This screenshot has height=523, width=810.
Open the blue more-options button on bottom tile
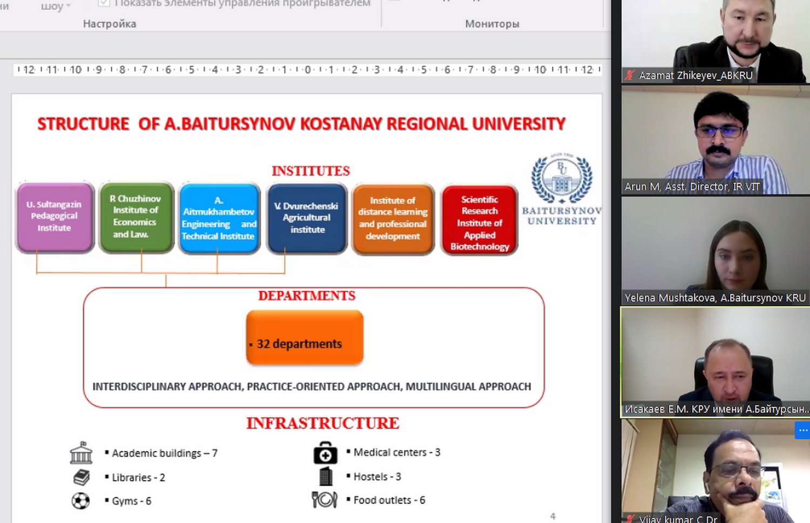(802, 431)
